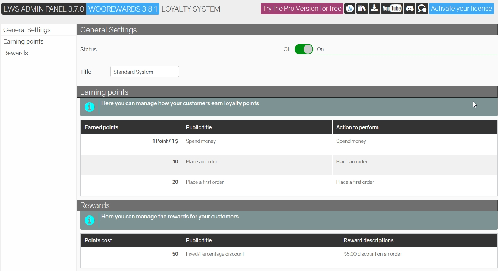Select Rewards in the left sidebar
The image size is (498, 271).
(16, 53)
